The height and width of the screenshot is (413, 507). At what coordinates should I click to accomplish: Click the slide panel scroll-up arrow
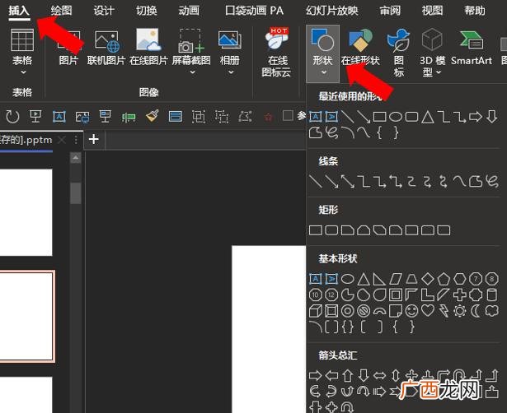pos(76,158)
